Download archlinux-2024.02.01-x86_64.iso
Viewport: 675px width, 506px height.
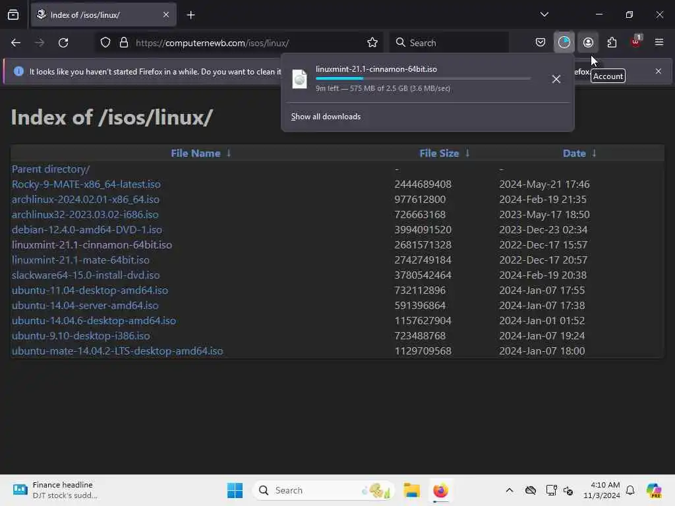coord(86,199)
